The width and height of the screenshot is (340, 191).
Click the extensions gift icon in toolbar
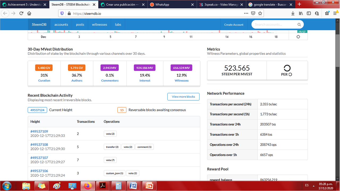(327, 13)
